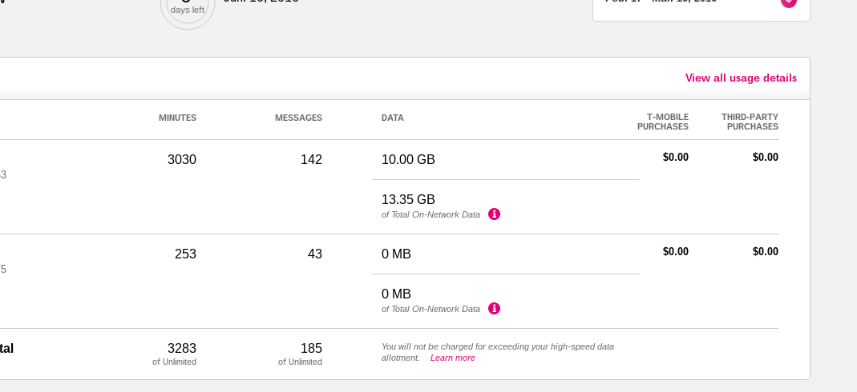
Task: Select the MINUTES column header
Action: (177, 118)
